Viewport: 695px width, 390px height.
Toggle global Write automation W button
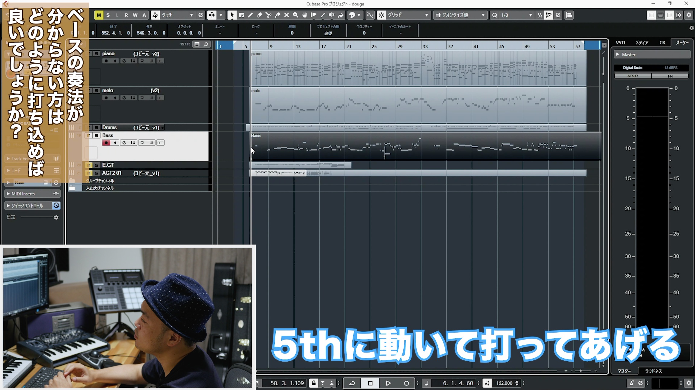pos(135,15)
